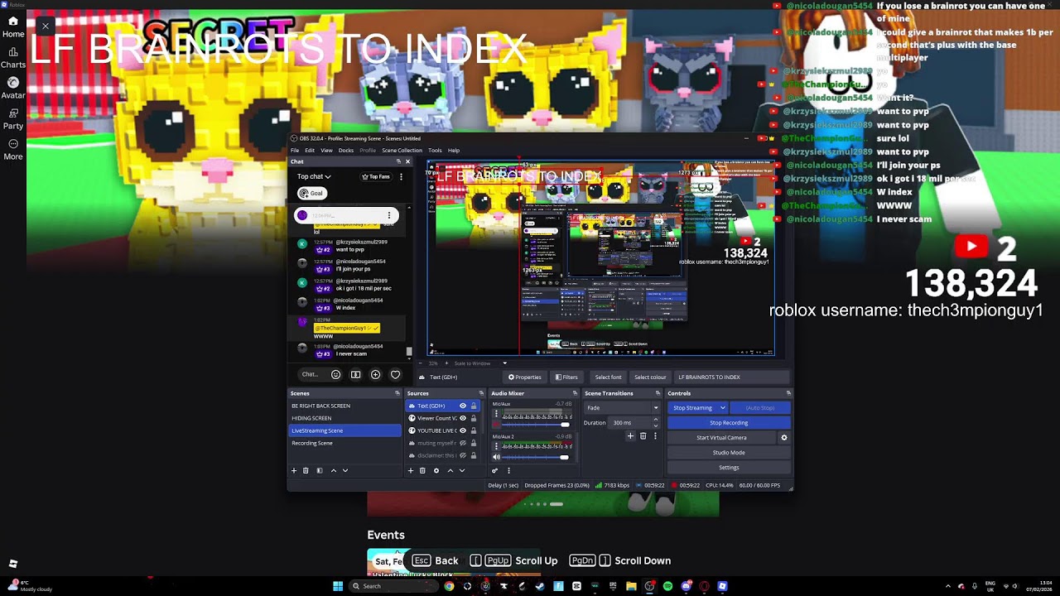Screen dimensions: 1060x596
Task: Open OBS Settings button
Action: pos(729,467)
